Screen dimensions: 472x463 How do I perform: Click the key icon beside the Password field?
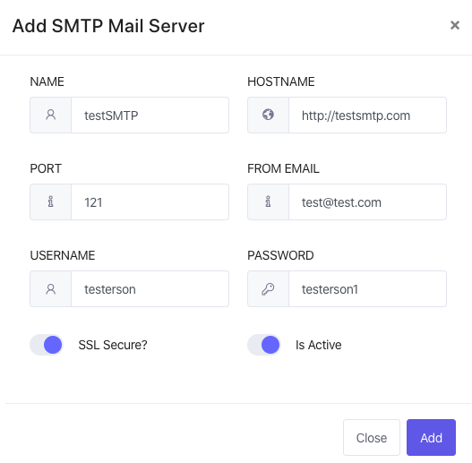pyautogui.click(x=268, y=289)
